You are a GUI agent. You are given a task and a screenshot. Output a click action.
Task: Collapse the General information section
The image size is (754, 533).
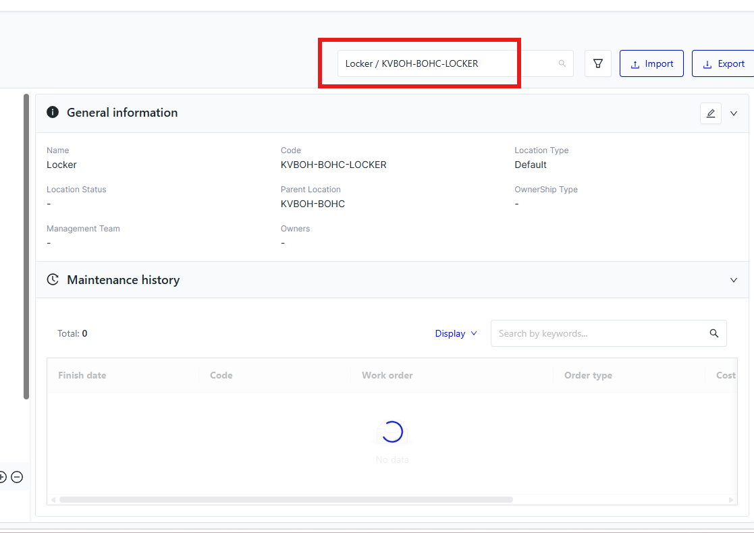point(734,113)
